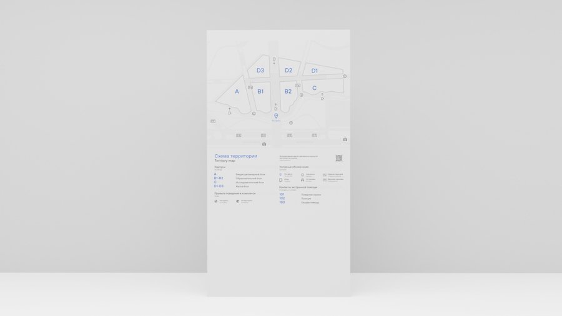Click the first rule icon under rules section
The image size is (562, 316).
tap(216, 201)
